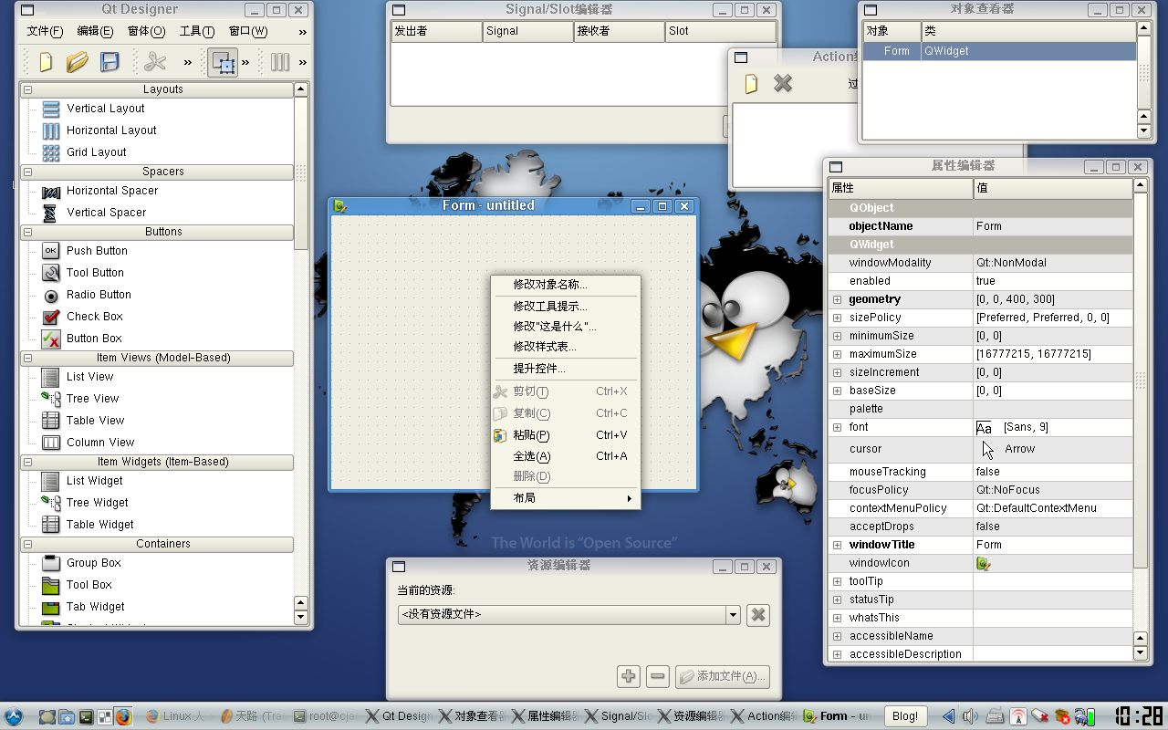This screenshot has width=1168, height=730.
Task: Click the minus button in resource editor
Action: tap(657, 676)
